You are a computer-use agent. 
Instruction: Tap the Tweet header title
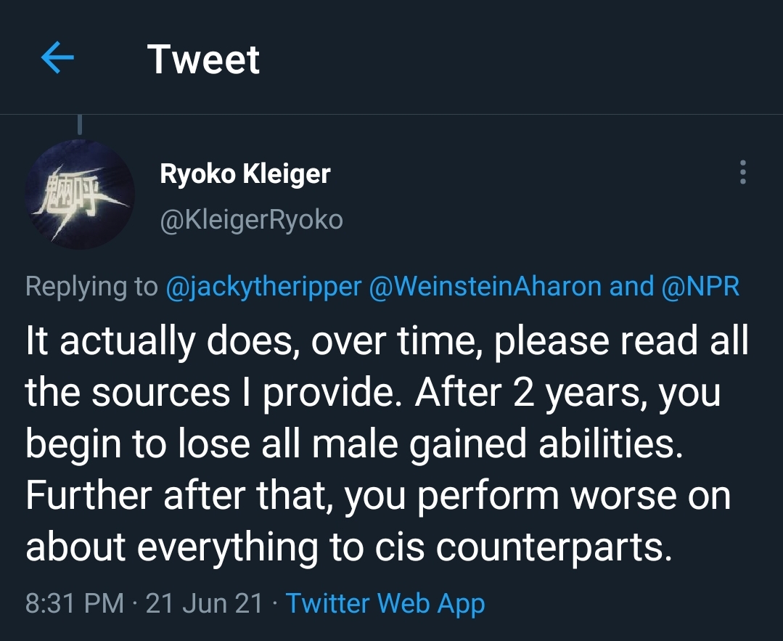pyautogui.click(x=204, y=60)
